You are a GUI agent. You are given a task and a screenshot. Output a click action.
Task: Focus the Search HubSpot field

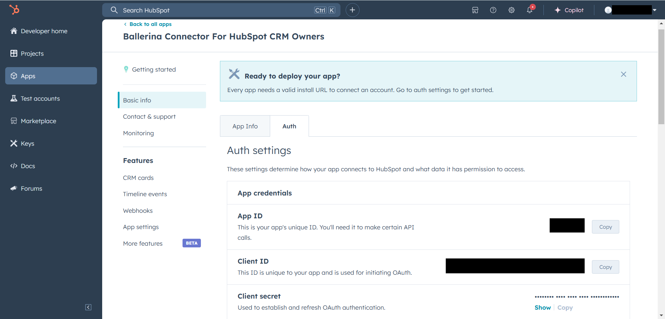tap(221, 10)
